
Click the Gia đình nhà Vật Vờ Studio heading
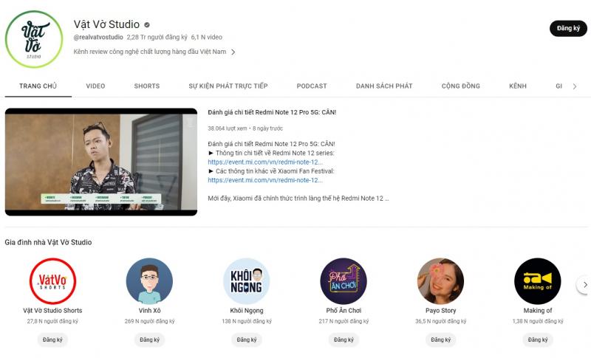pyautogui.click(x=48, y=242)
